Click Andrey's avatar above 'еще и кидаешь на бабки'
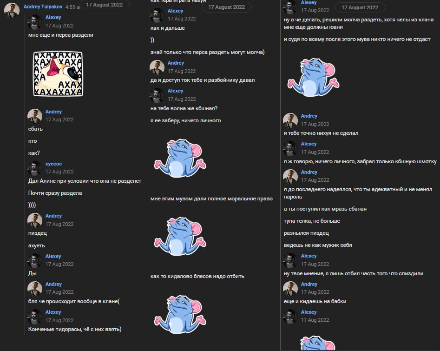 tap(290, 289)
